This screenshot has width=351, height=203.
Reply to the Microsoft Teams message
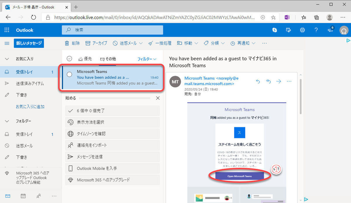258,81
